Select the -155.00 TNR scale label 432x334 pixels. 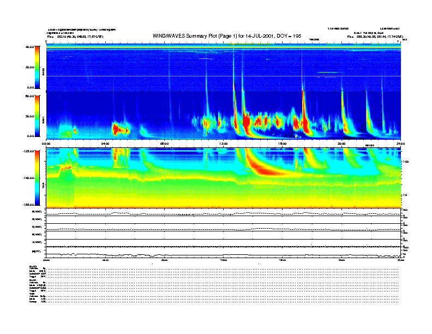[28, 205]
